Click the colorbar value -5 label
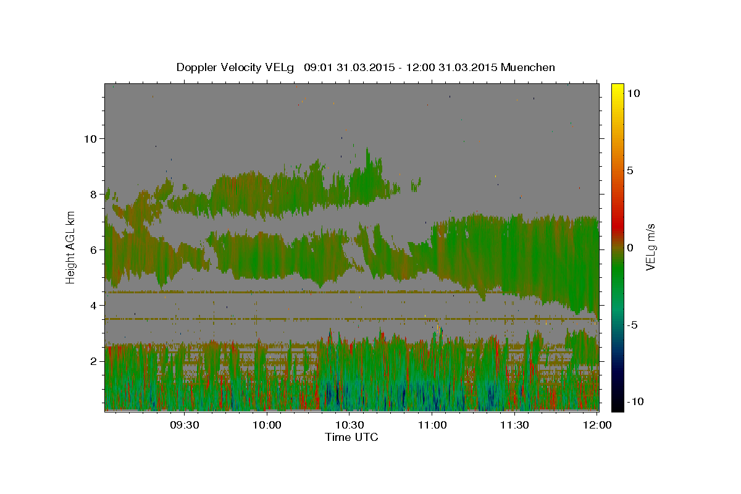The height and width of the screenshot is (494, 741). tap(632, 325)
